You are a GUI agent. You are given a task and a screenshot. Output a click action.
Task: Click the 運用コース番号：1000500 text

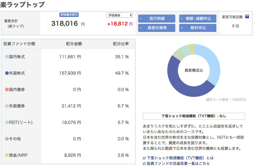pos(226,100)
